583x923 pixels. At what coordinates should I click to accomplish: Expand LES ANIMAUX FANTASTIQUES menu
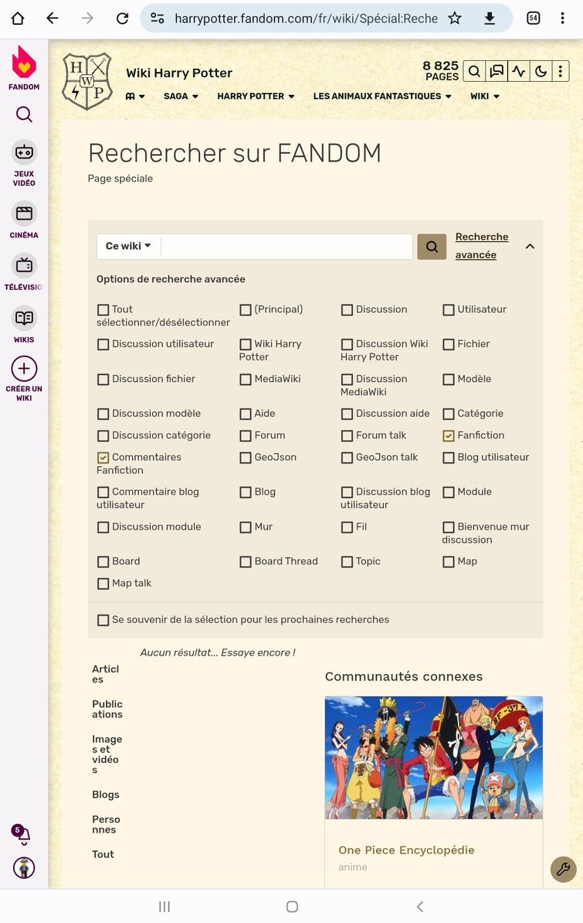click(x=382, y=96)
